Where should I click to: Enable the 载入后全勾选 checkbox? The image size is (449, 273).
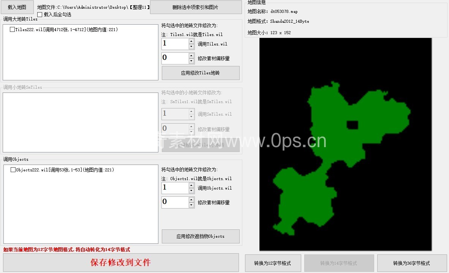point(40,15)
